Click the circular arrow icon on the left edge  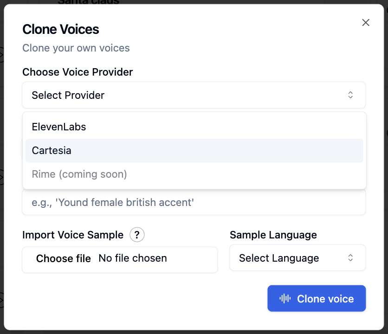1,55
